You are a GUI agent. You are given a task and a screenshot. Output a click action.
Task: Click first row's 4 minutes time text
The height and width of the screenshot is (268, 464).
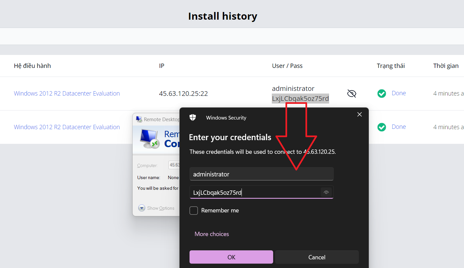449,94
